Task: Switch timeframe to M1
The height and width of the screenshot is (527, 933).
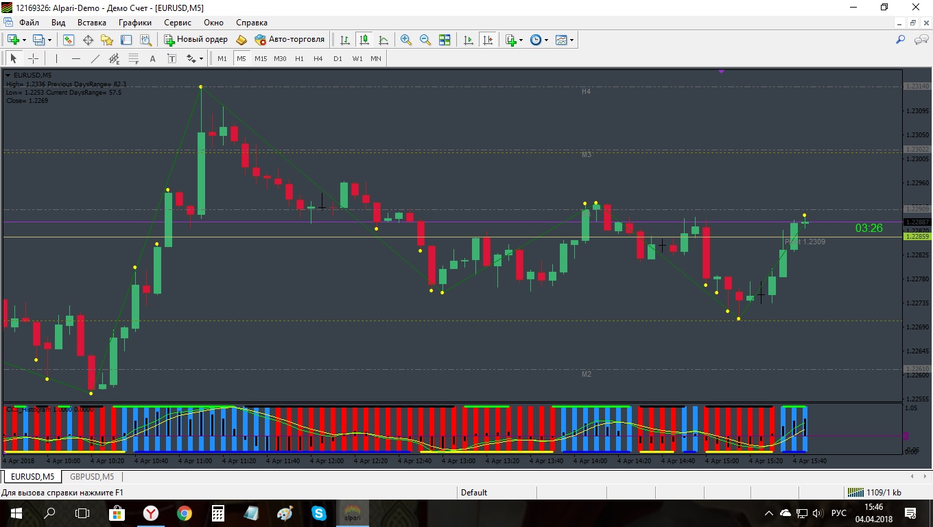Action: pos(222,58)
